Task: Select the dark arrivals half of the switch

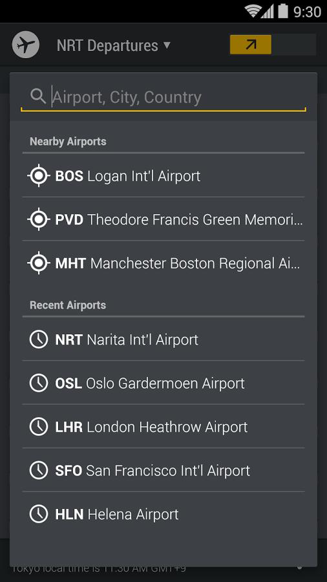Action: tap(293, 45)
